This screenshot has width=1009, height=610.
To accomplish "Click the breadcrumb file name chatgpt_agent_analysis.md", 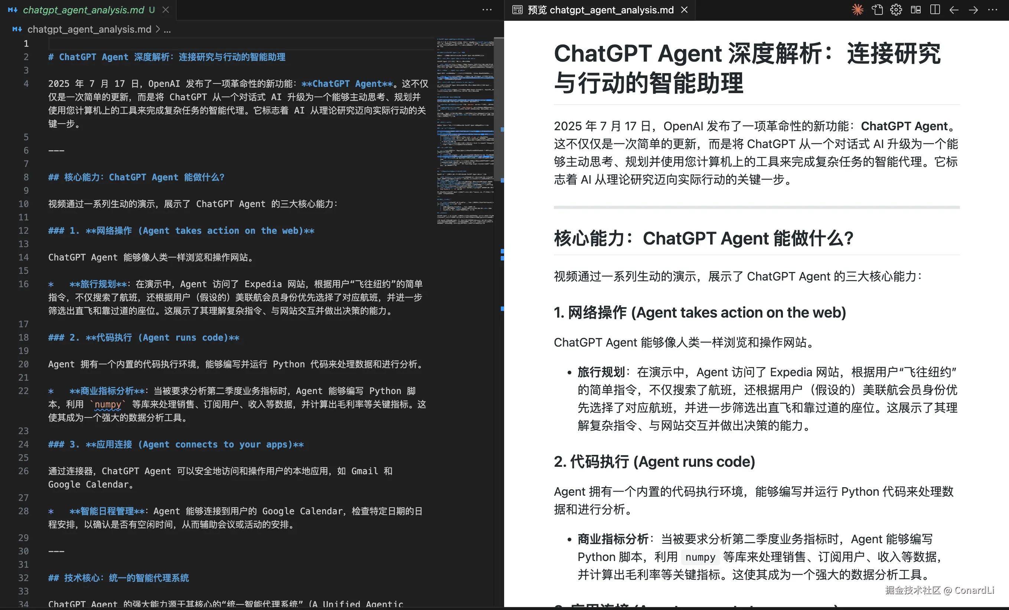I will [89, 29].
